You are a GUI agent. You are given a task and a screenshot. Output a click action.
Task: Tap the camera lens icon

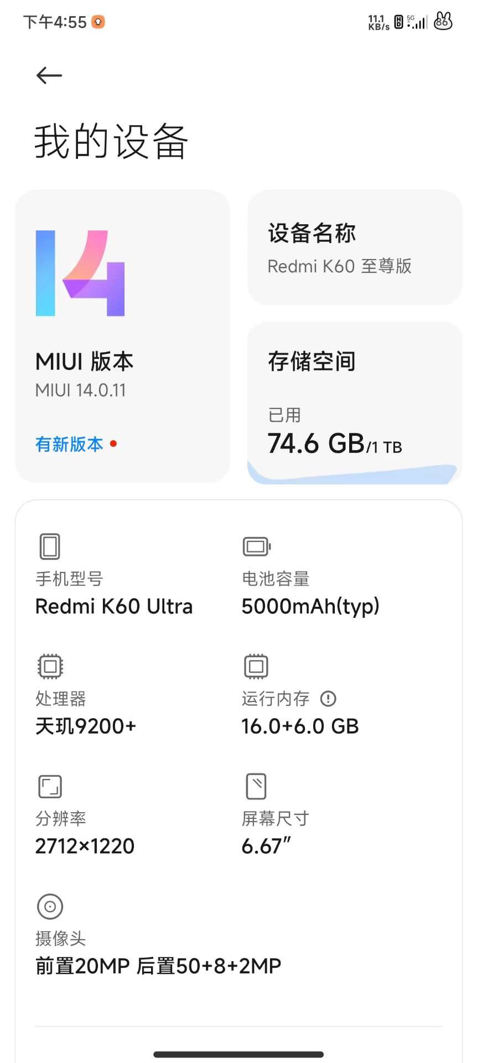(x=50, y=906)
